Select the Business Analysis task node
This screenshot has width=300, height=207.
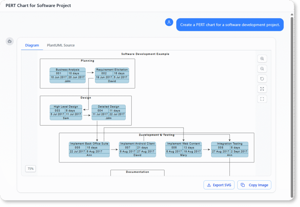point(67,75)
